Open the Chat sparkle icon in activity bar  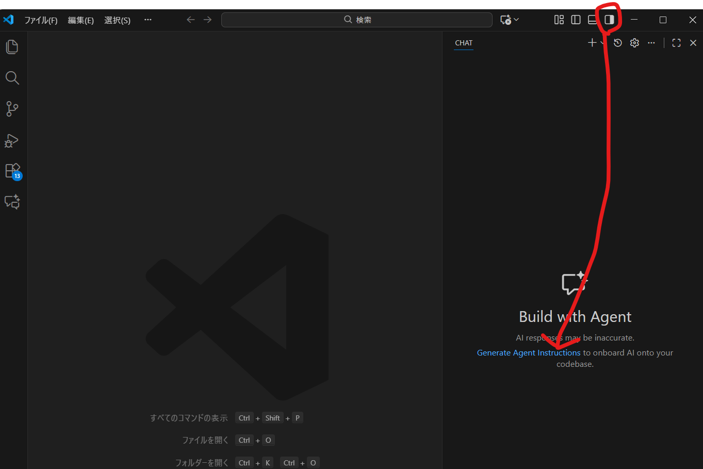click(x=12, y=202)
